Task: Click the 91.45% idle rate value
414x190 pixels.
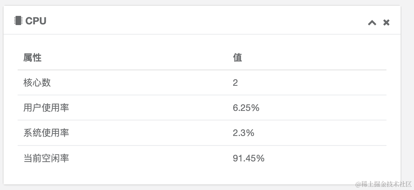Action: pyautogui.click(x=249, y=158)
